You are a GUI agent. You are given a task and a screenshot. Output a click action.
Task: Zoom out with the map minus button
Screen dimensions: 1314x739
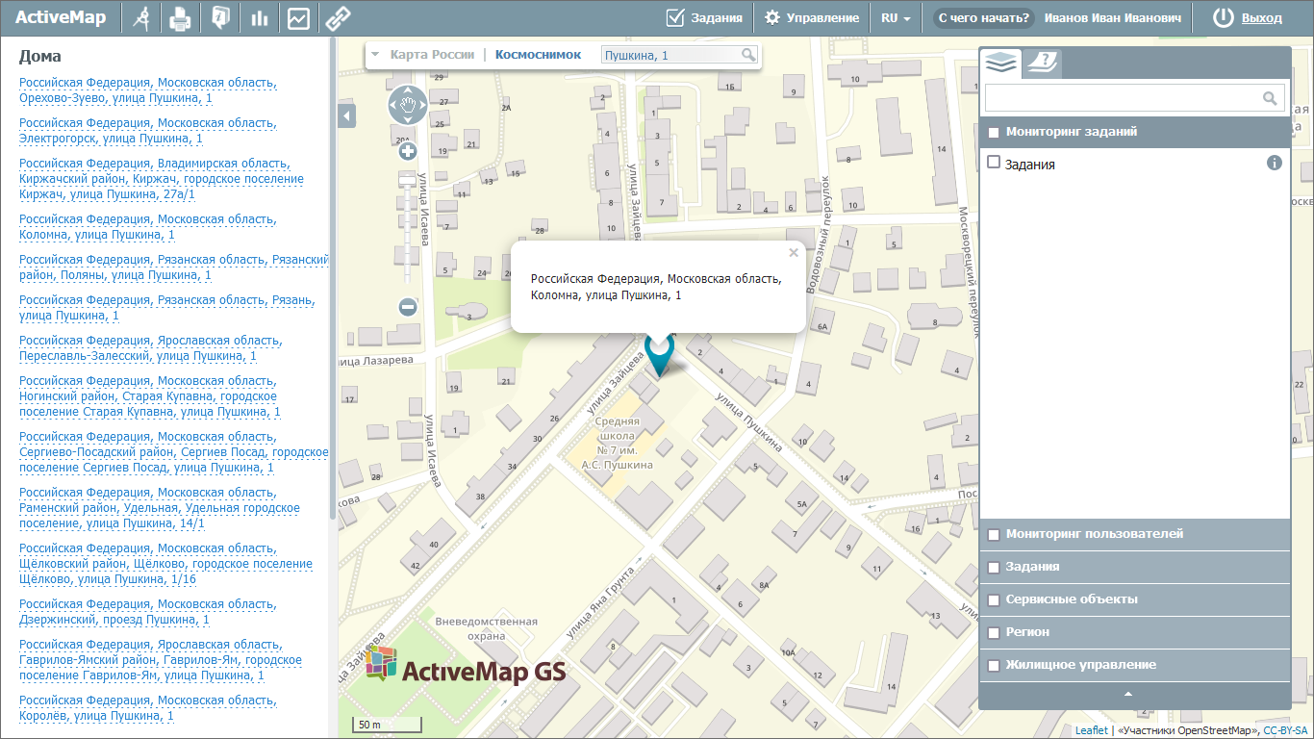point(408,307)
